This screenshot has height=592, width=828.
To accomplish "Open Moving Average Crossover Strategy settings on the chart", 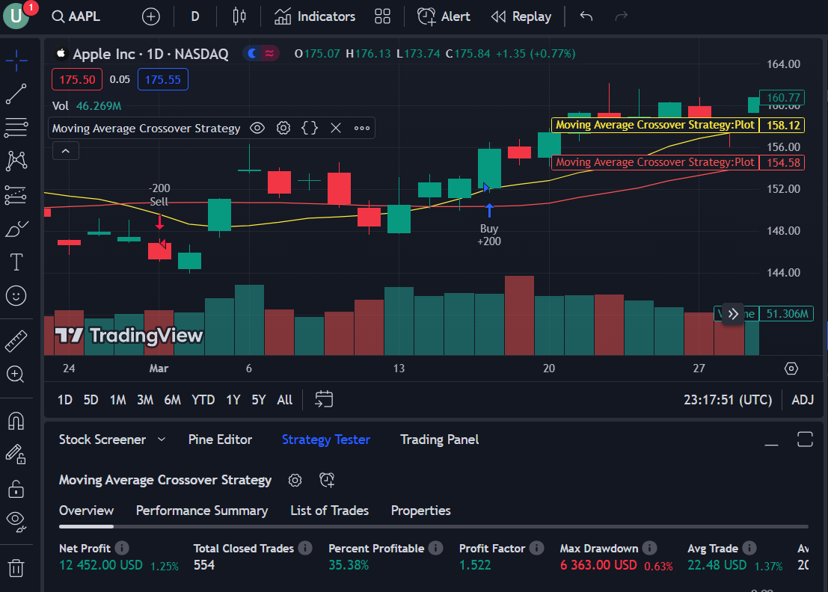I will click(x=283, y=129).
